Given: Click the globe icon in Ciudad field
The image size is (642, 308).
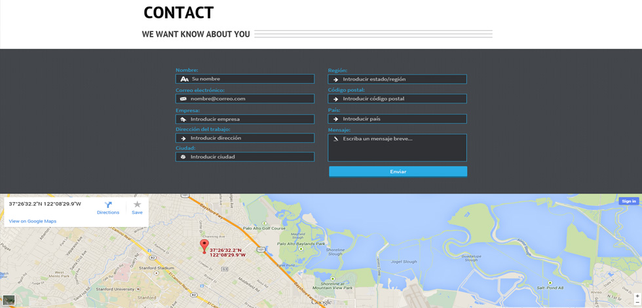Looking at the screenshot, I should click(x=183, y=157).
